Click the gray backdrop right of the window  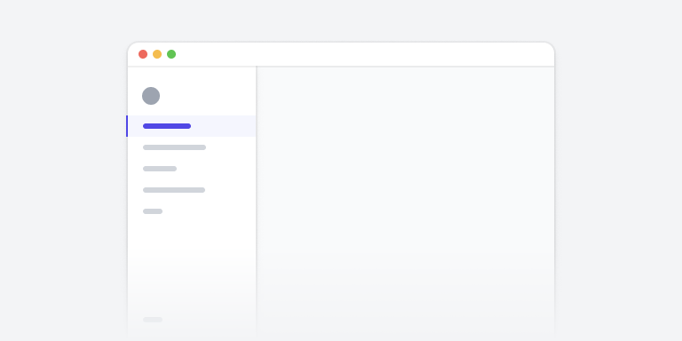[x=618, y=192]
